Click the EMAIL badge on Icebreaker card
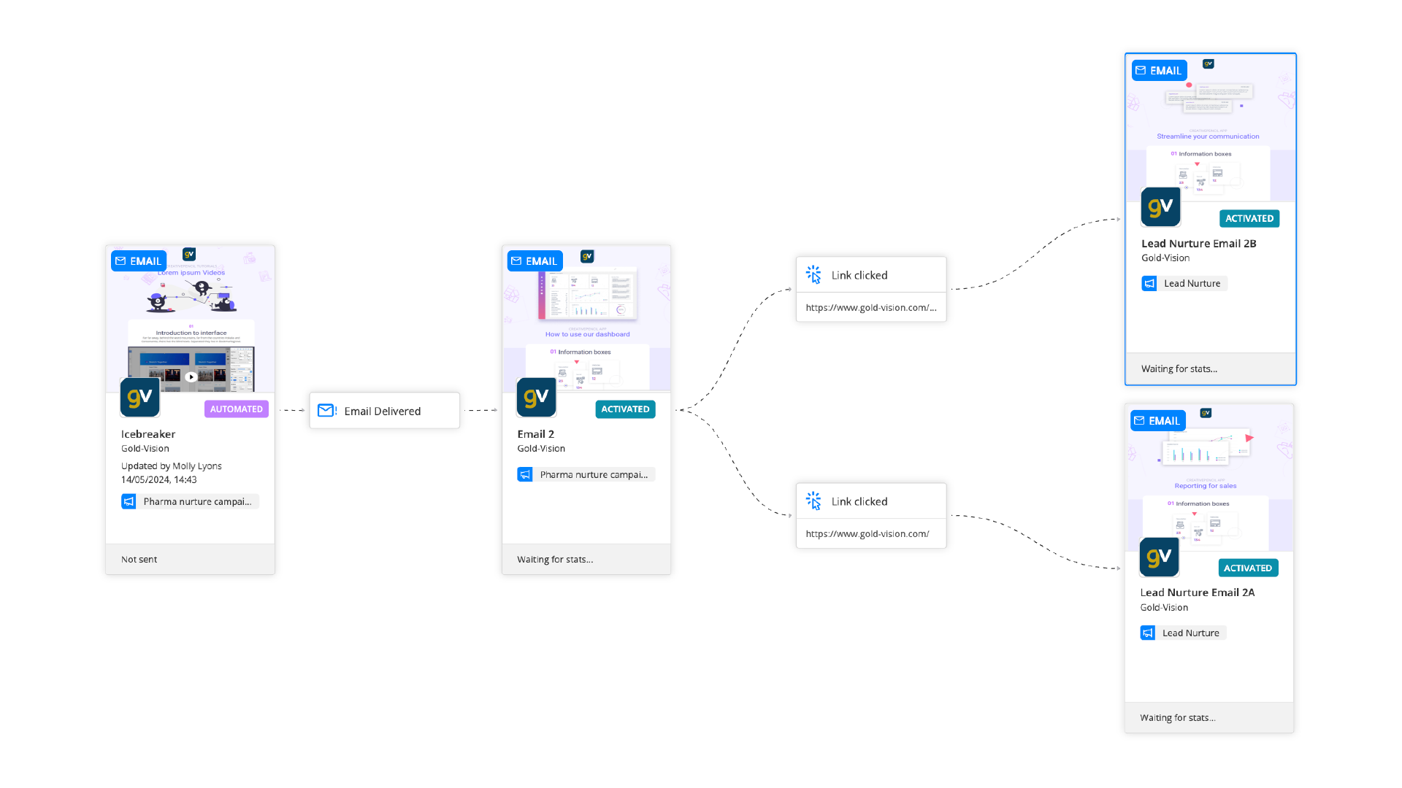The width and height of the screenshot is (1402, 788). [x=139, y=261]
